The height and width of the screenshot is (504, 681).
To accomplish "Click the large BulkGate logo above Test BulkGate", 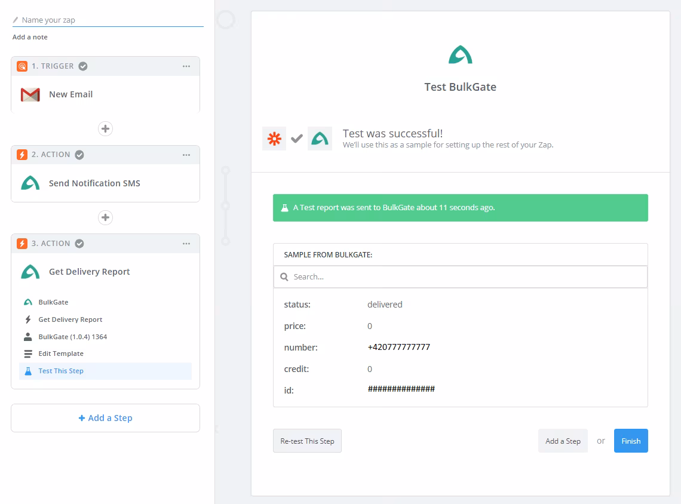I will [x=461, y=55].
